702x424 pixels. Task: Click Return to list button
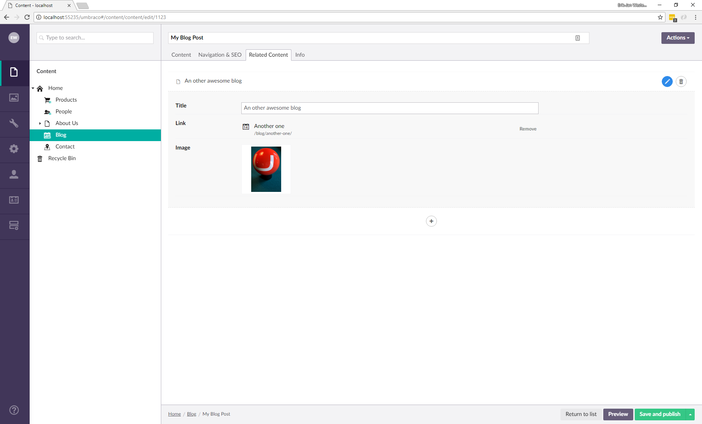click(x=581, y=414)
